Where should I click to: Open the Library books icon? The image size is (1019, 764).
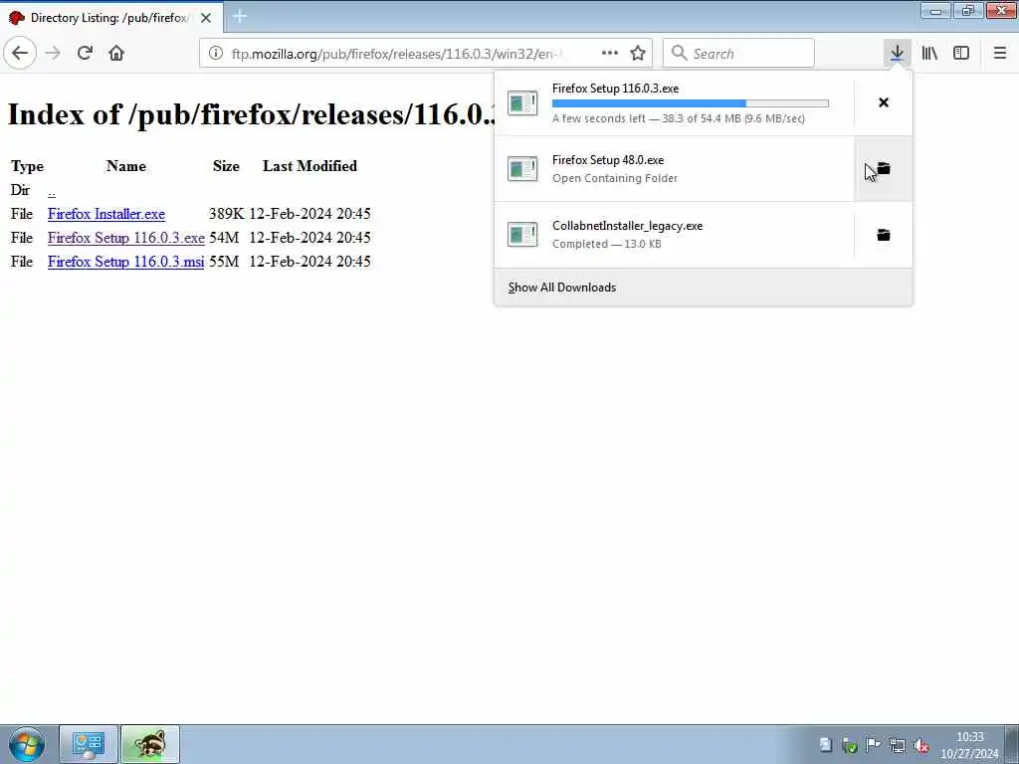(929, 54)
